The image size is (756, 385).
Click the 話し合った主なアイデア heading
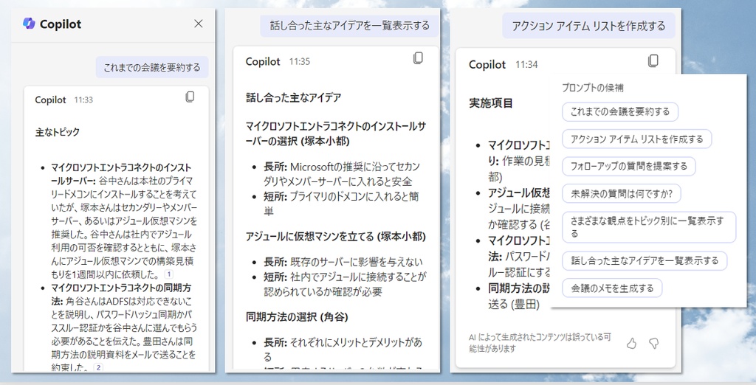pos(294,98)
